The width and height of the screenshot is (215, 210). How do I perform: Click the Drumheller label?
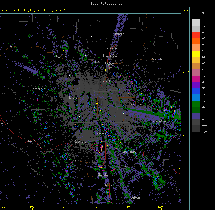[x=159, y=121]
